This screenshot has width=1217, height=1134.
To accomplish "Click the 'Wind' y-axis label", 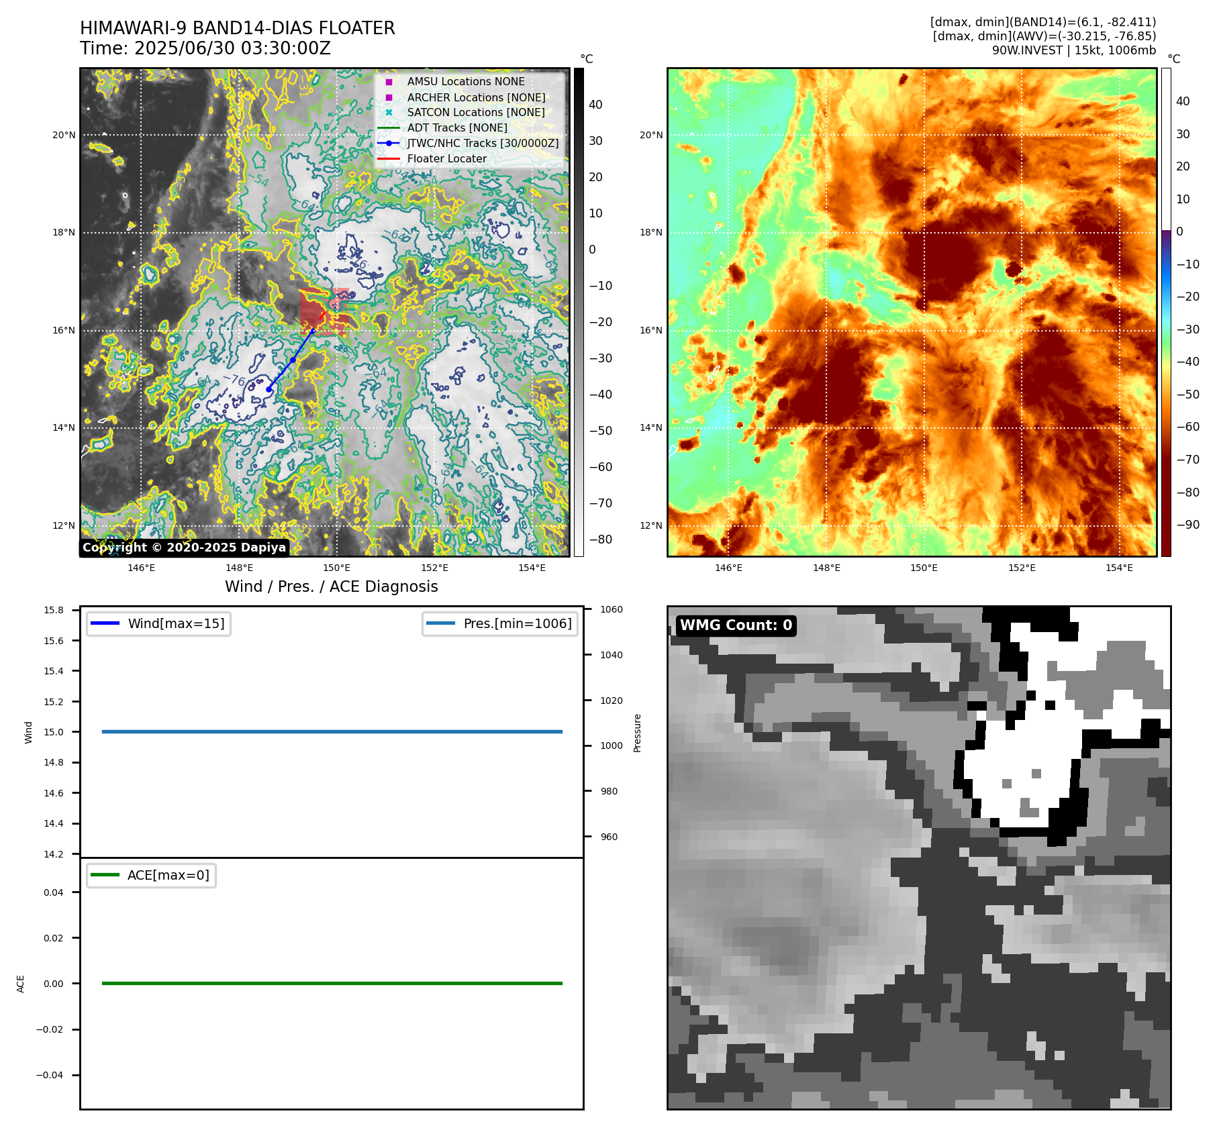I will [x=28, y=732].
